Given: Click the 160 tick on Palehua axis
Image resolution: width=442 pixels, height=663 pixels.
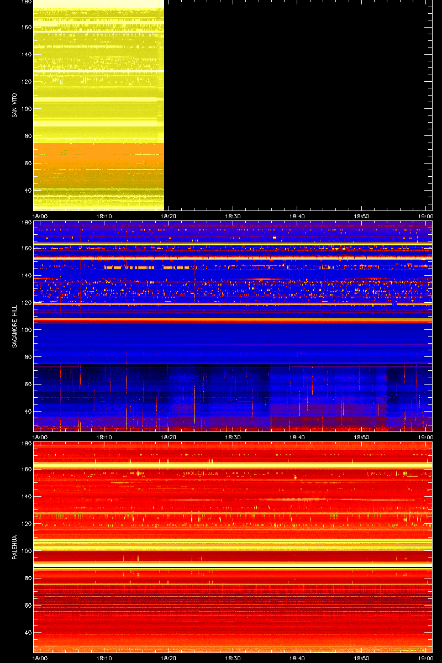Looking at the screenshot, I should pyautogui.click(x=25, y=469).
